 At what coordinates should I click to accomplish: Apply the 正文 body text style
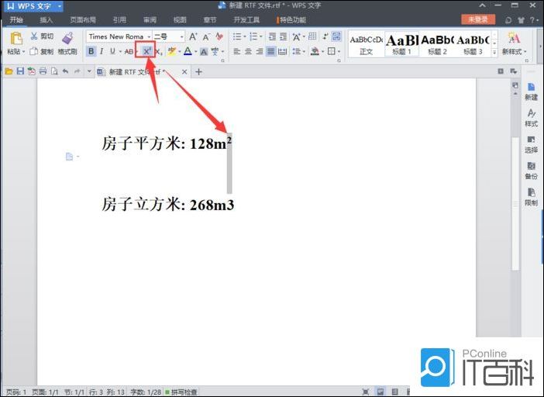(366, 44)
